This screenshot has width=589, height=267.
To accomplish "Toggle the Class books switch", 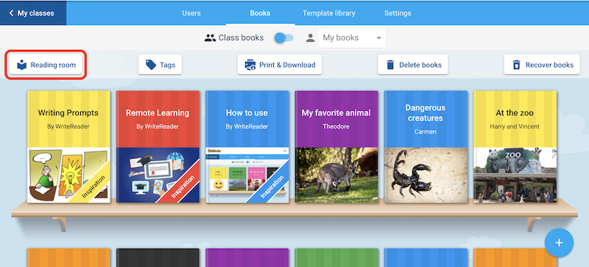I will (283, 38).
